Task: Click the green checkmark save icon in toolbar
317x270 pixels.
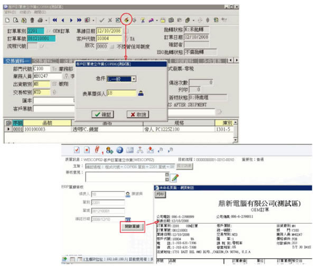Action: click(x=101, y=20)
